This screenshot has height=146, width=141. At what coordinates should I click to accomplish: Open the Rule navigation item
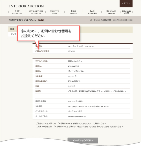pyautogui.click(x=74, y=12)
